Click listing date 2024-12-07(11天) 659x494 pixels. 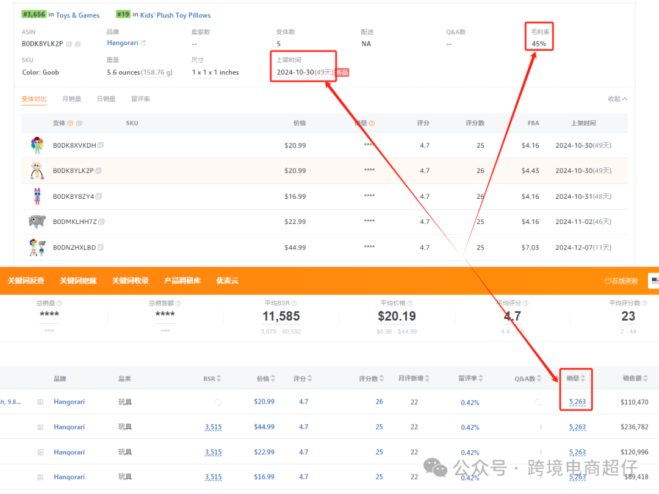pyautogui.click(x=583, y=248)
